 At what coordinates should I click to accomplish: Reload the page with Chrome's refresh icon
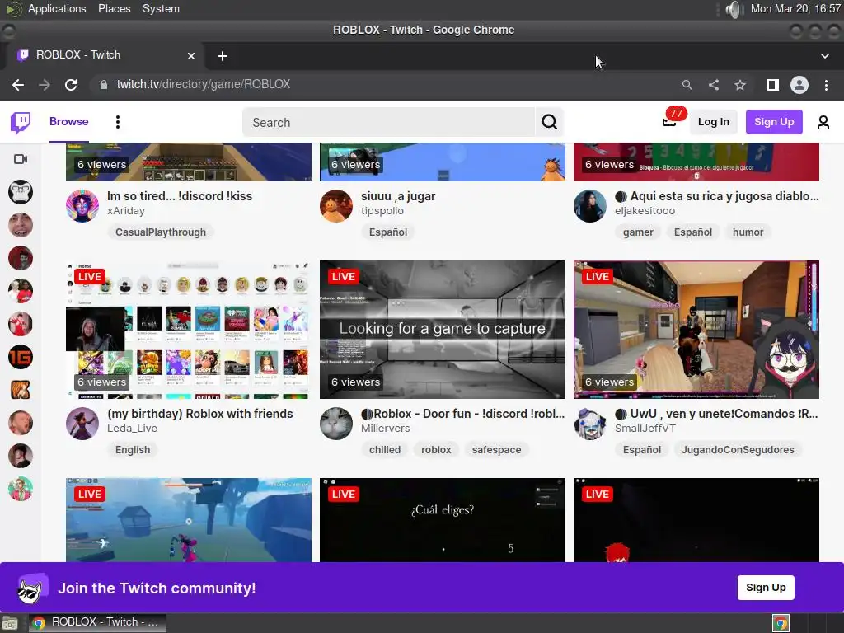tap(71, 85)
